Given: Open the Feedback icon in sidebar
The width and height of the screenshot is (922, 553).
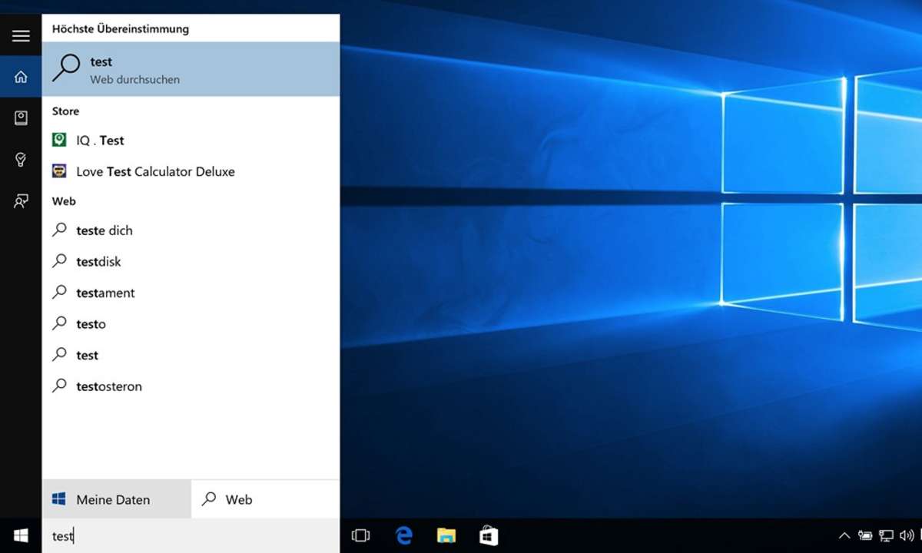Looking at the screenshot, I should coord(21,200).
